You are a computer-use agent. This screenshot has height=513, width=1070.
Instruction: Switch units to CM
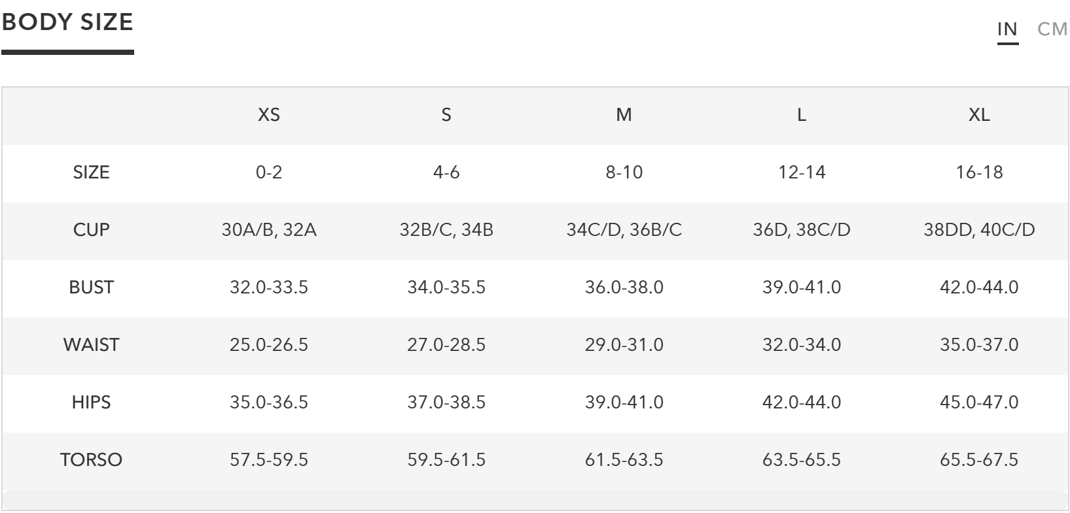[x=1052, y=29]
